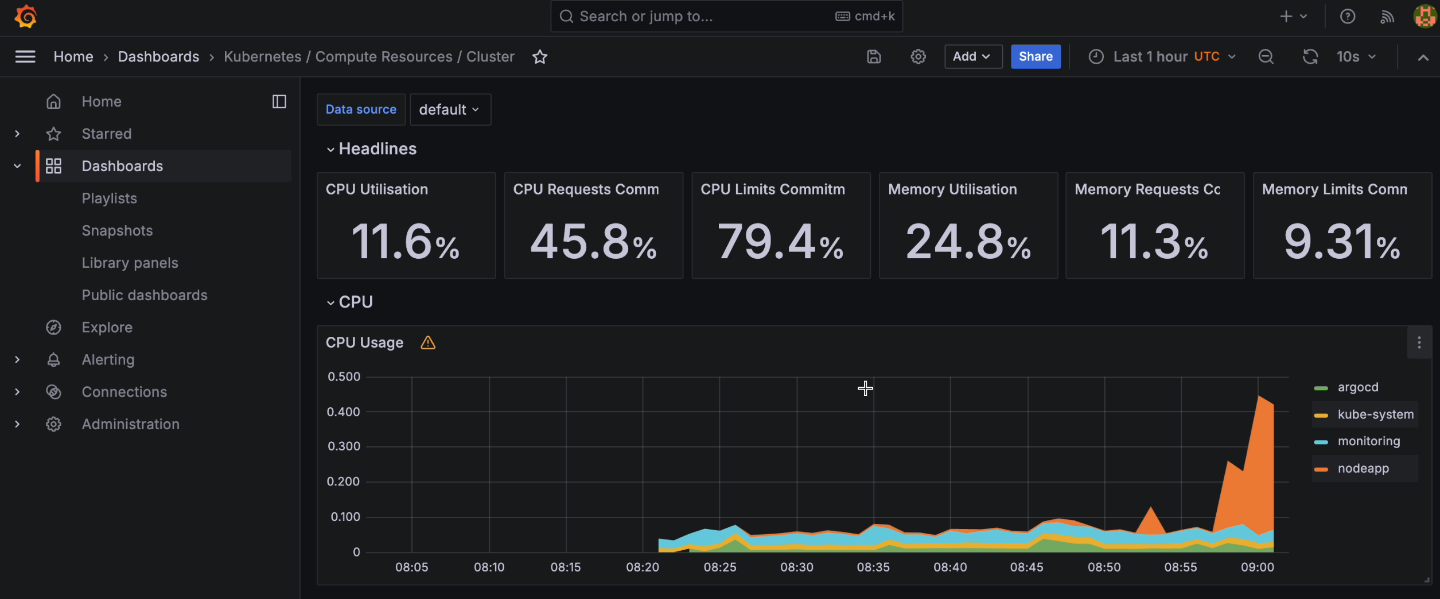Save dashboard with the disk icon

[x=874, y=57]
